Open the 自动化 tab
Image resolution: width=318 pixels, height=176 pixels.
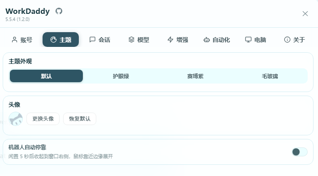217,40
